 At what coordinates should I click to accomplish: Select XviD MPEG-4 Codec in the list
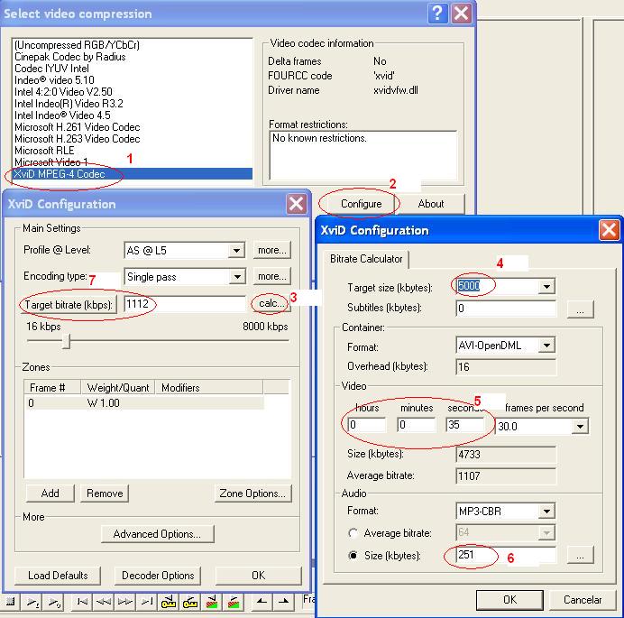coord(133,174)
